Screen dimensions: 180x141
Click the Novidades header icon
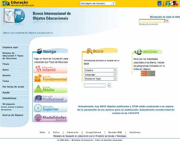pyautogui.click(x=138, y=51)
